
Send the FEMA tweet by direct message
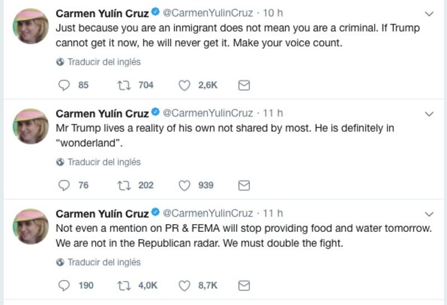coord(244,285)
